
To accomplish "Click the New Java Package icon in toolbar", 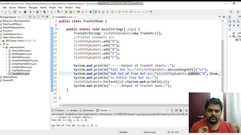I will click(x=66, y=12).
